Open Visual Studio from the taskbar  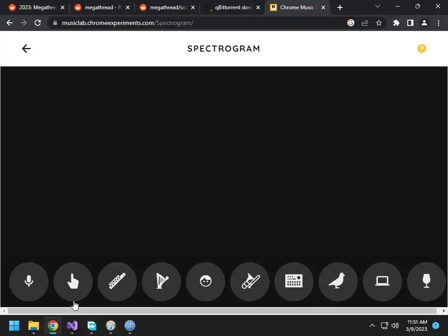click(x=72, y=325)
